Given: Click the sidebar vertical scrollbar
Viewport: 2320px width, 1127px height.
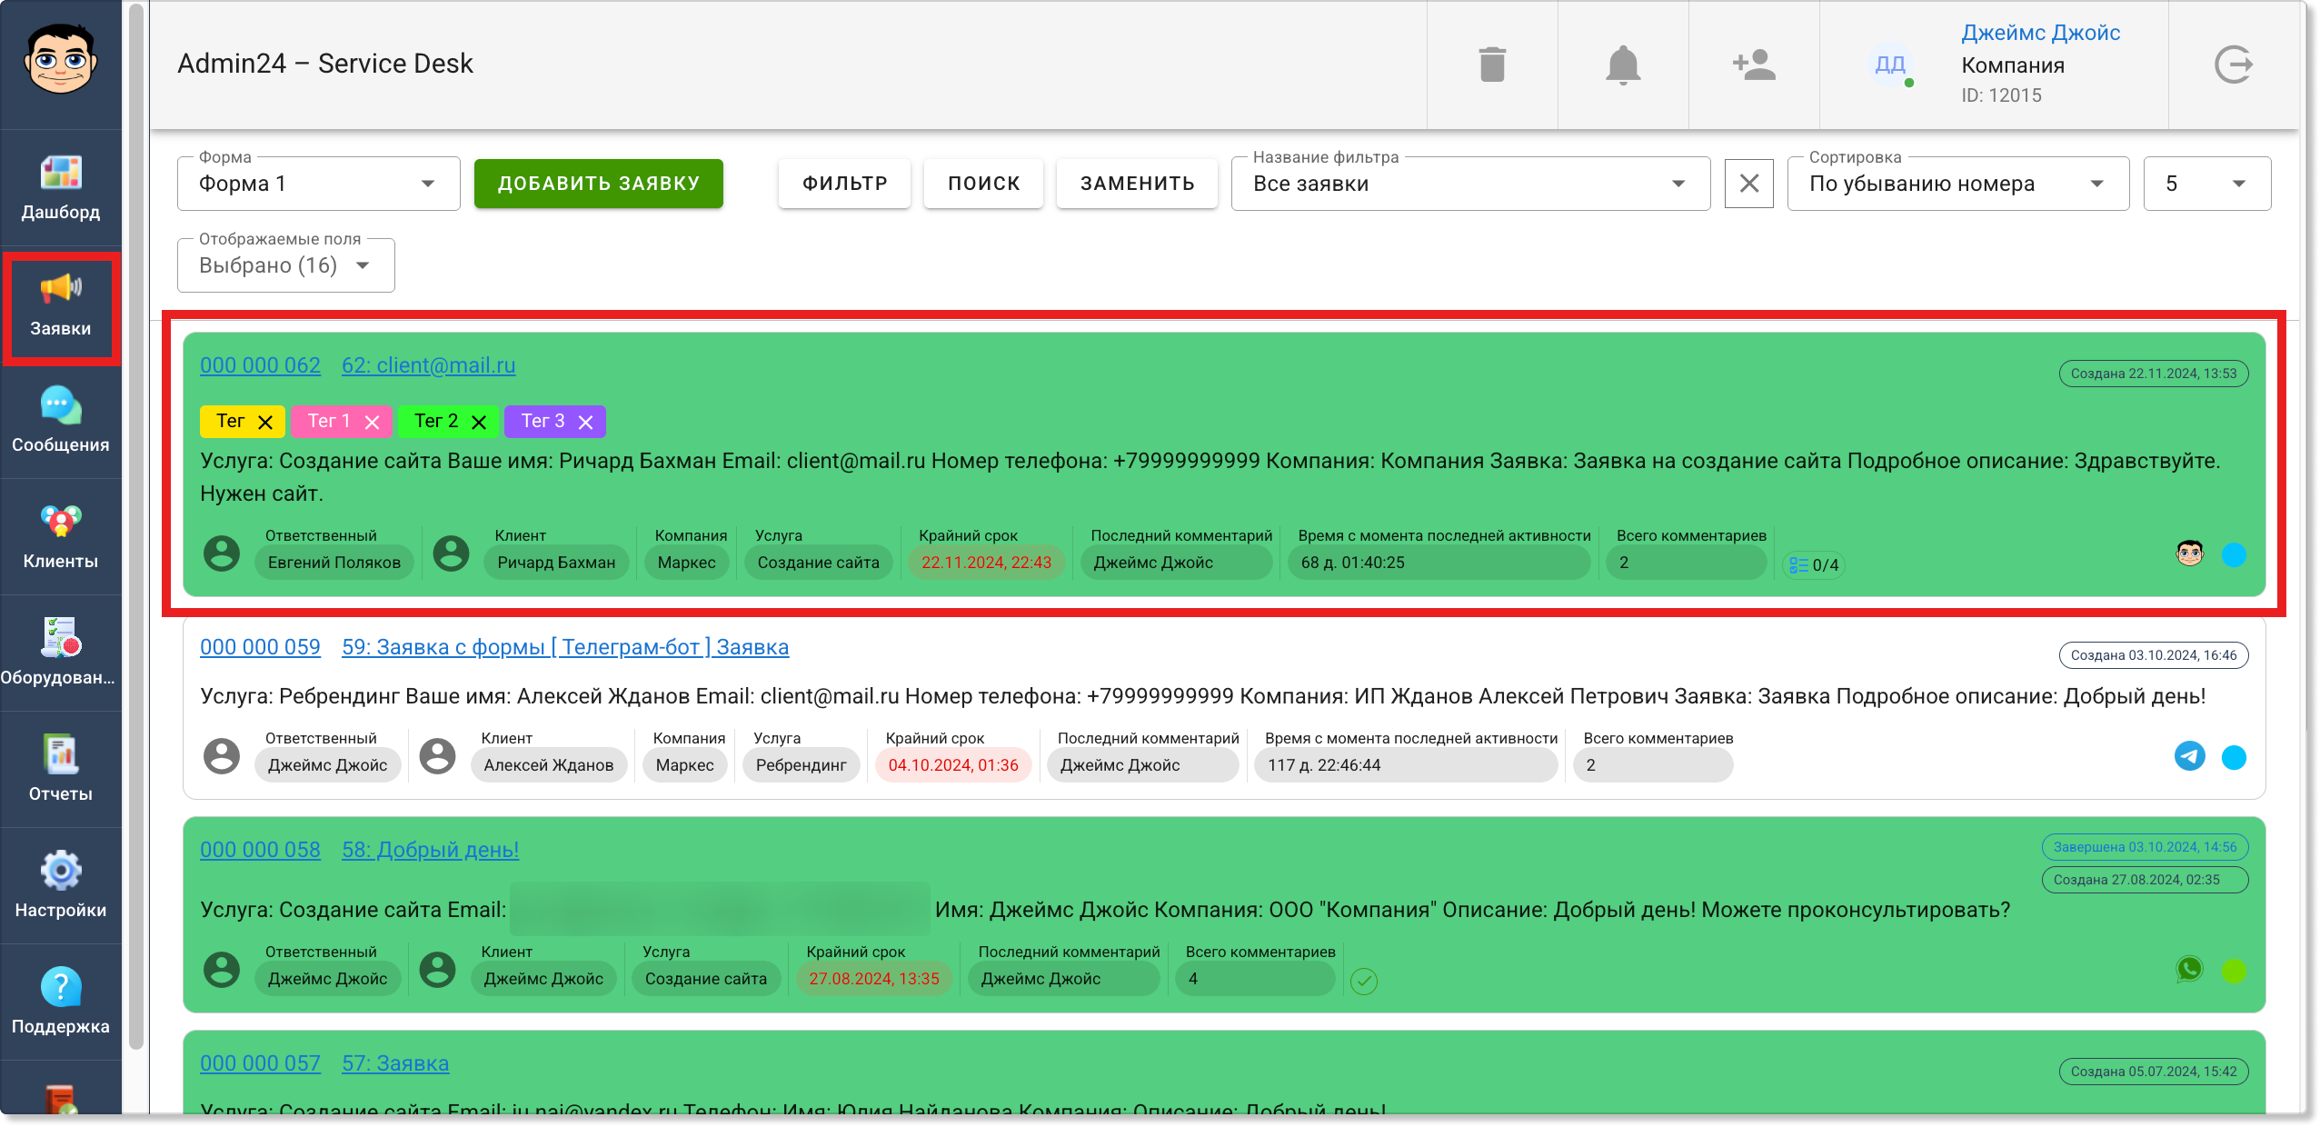Looking at the screenshot, I should click(x=136, y=527).
